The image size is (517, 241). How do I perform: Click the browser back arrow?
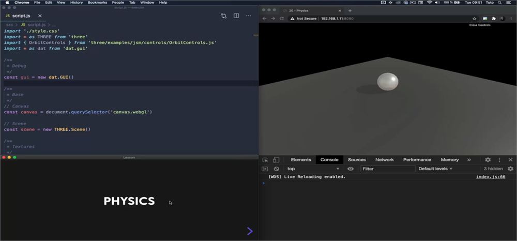coord(264,19)
